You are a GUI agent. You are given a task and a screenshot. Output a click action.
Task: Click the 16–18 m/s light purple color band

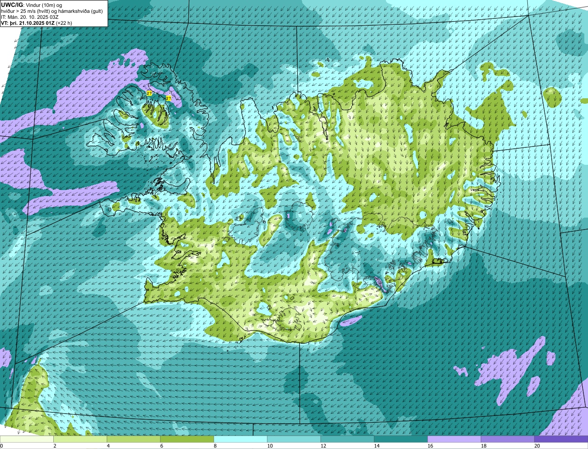[454, 439]
